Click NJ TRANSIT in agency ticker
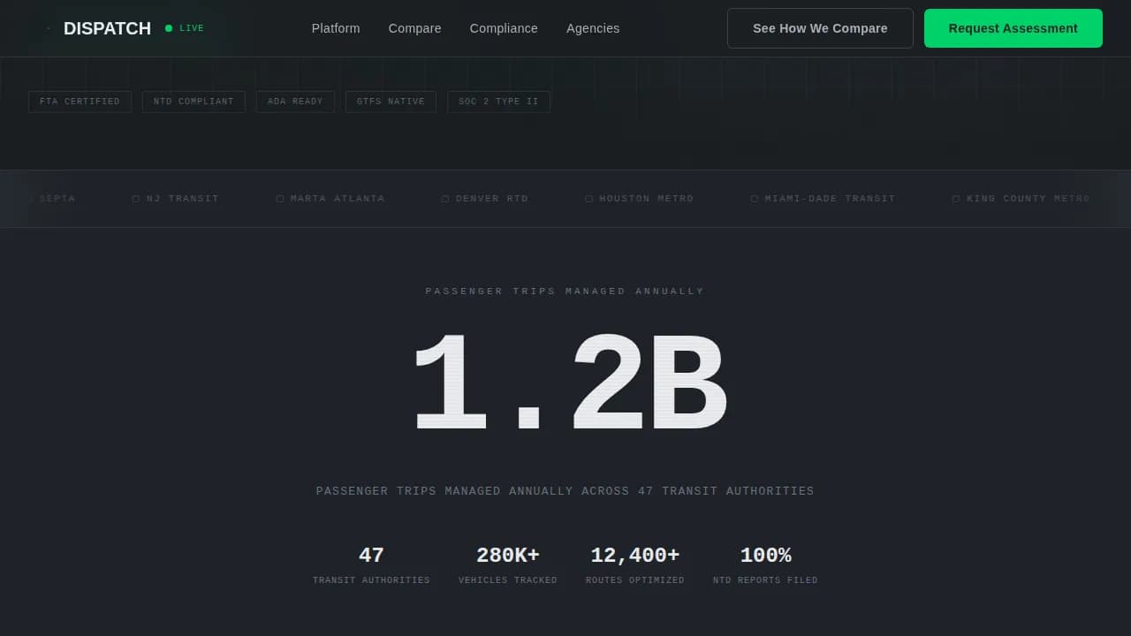The width and height of the screenshot is (1131, 636). point(182,199)
